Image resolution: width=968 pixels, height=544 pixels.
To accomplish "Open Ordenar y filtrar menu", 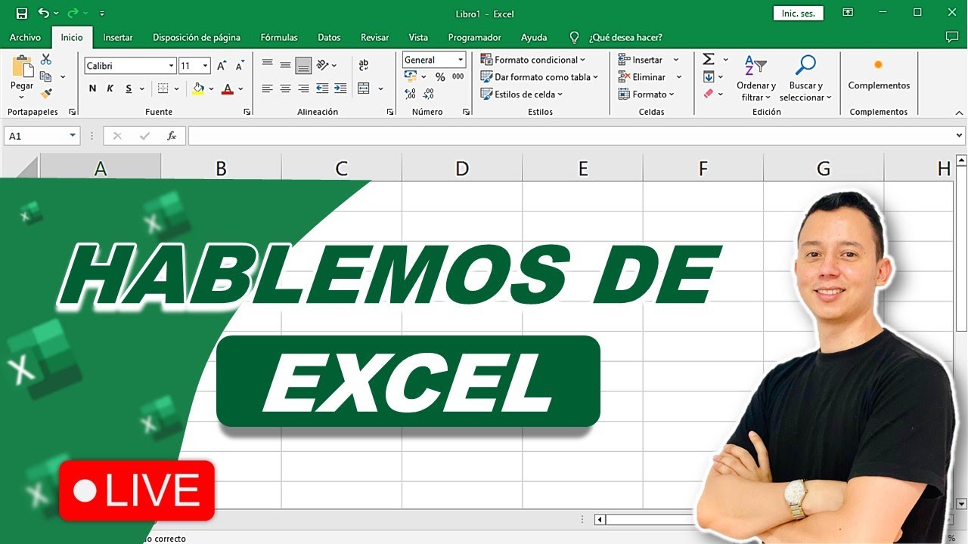I will [x=756, y=79].
